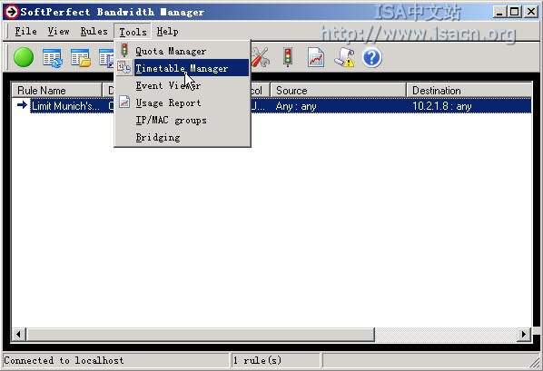The width and height of the screenshot is (543, 371).
Task: Close the open Tools menu
Action: [x=133, y=32]
